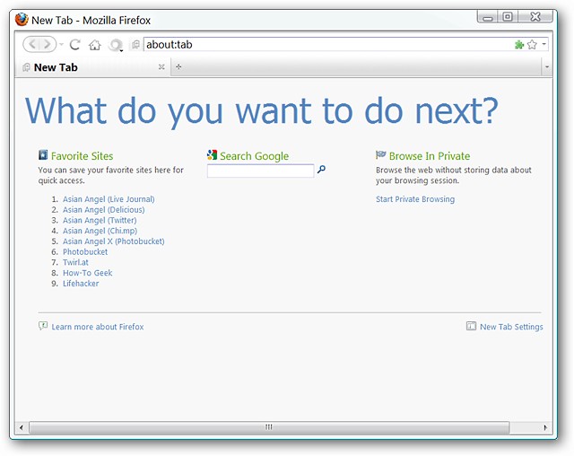Click the horizontal scrollbar thumb
The width and height of the screenshot is (574, 456).
coord(269,427)
